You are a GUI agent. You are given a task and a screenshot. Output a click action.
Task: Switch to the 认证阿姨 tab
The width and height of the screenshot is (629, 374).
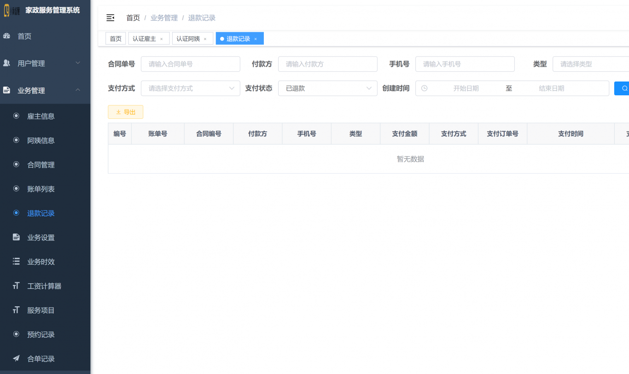pos(192,39)
